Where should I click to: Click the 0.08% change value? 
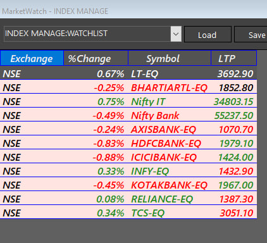(110, 199)
